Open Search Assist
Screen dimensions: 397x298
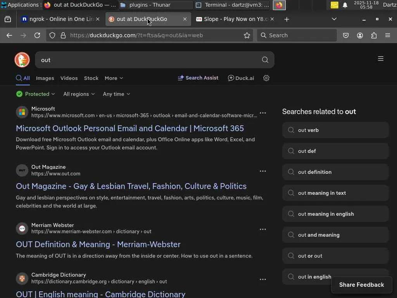[x=198, y=78]
